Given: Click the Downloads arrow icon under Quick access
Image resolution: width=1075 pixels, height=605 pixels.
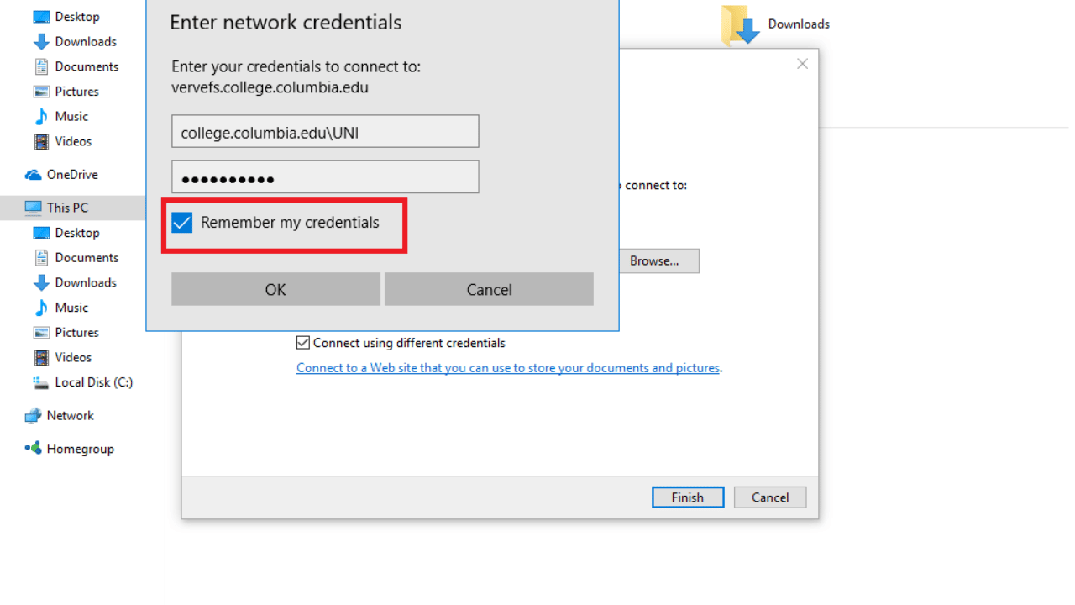Looking at the screenshot, I should 41,42.
